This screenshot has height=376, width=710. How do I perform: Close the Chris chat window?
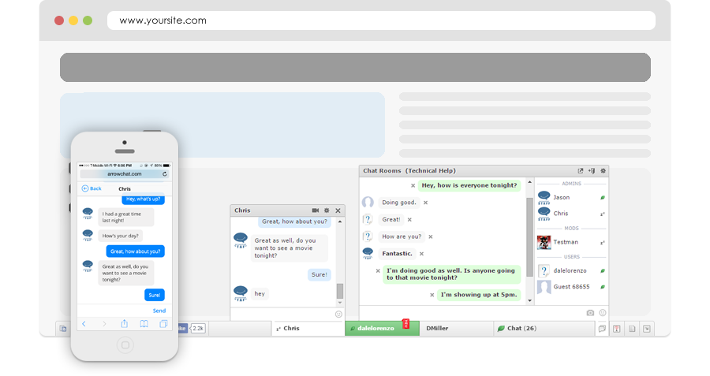338,210
